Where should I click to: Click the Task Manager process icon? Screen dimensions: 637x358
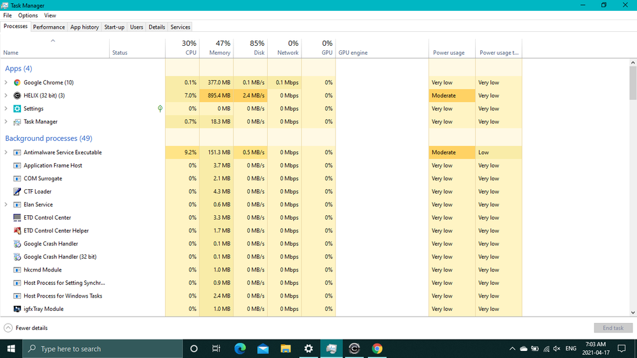[x=17, y=122]
